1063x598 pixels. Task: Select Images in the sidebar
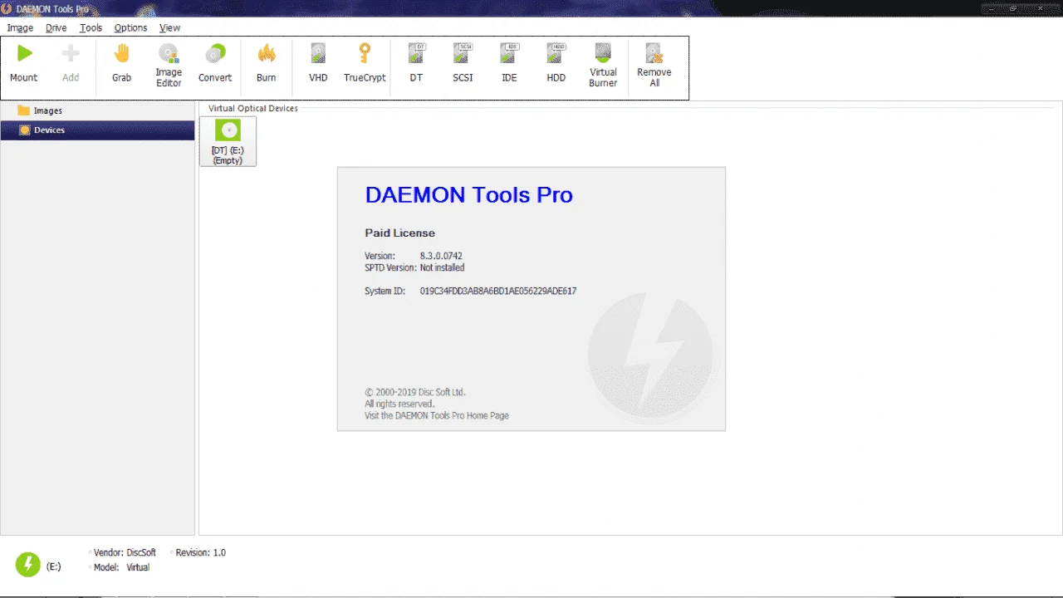(97, 110)
